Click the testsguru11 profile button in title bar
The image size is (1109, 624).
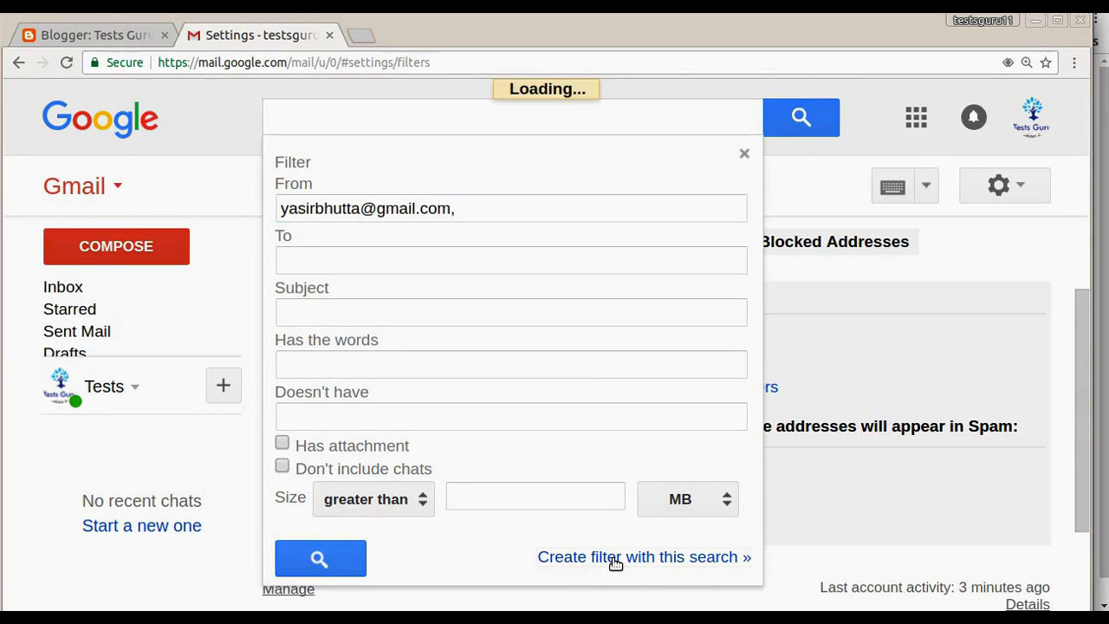click(983, 20)
